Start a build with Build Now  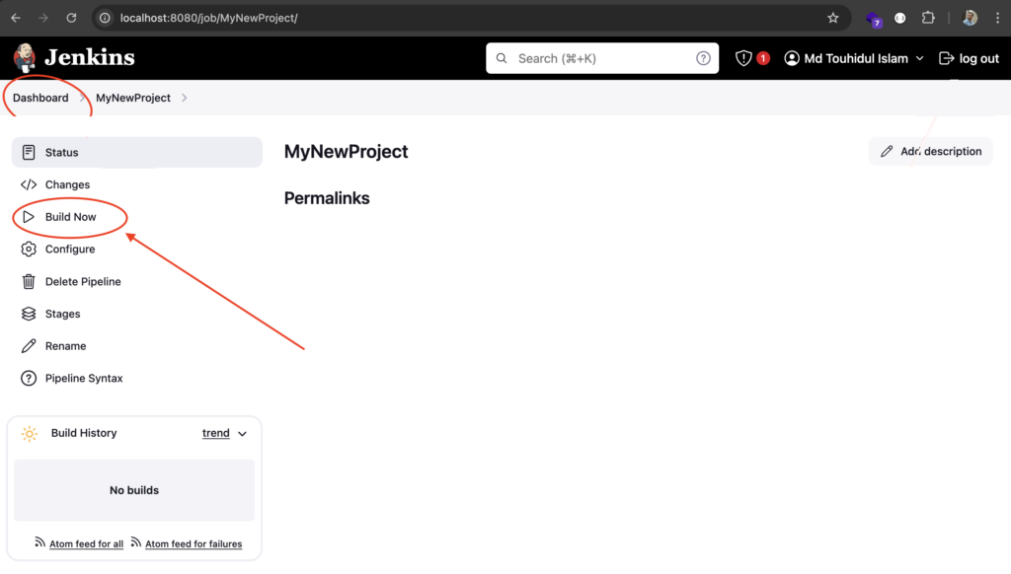(x=70, y=217)
